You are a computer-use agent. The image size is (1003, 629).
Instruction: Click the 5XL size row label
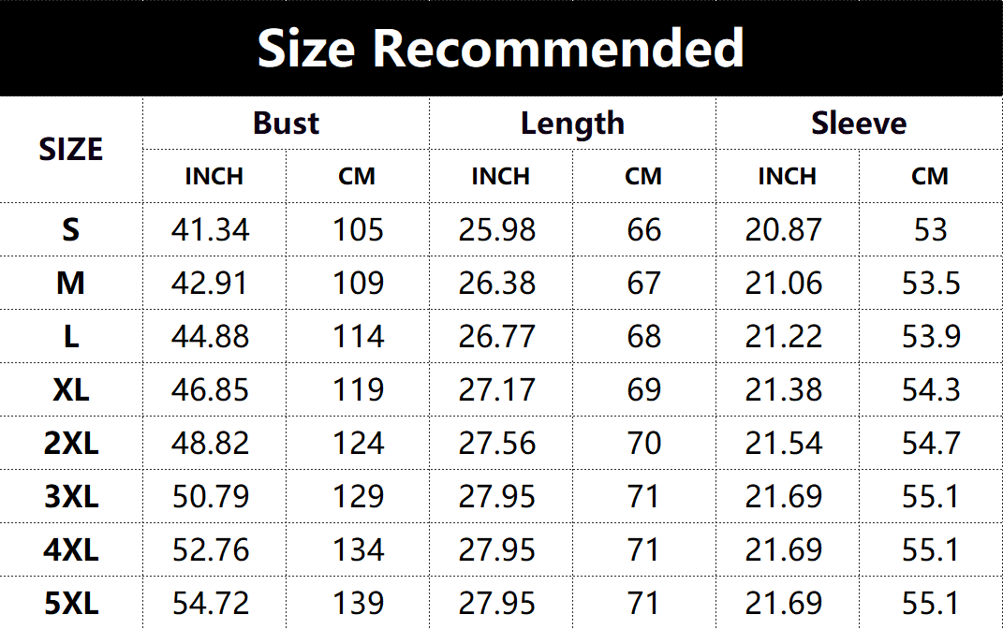(x=71, y=603)
